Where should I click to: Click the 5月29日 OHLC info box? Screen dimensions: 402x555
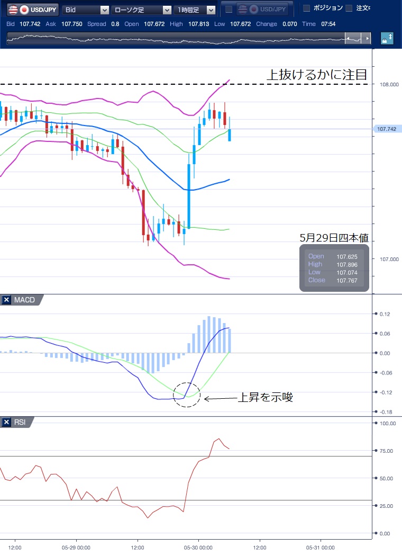[x=334, y=268]
